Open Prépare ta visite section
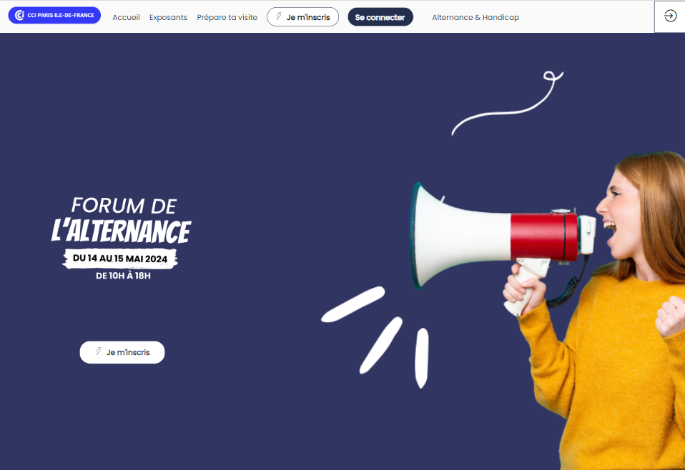 coord(227,17)
